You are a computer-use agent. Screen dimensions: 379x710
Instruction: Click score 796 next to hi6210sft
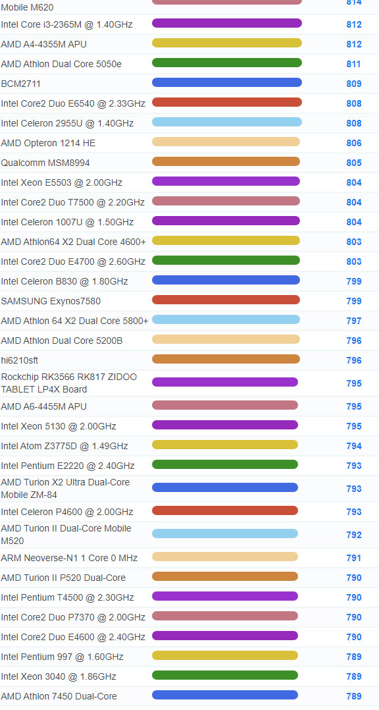coord(354,361)
